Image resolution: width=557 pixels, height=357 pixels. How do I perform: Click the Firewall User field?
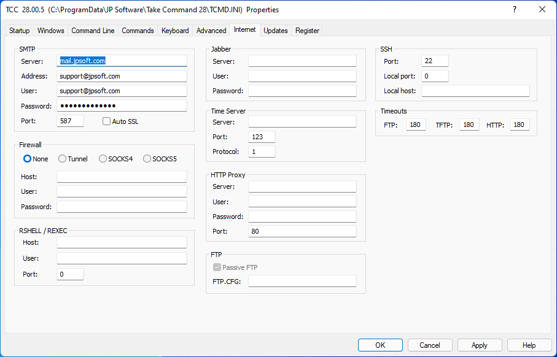pyautogui.click(x=122, y=191)
